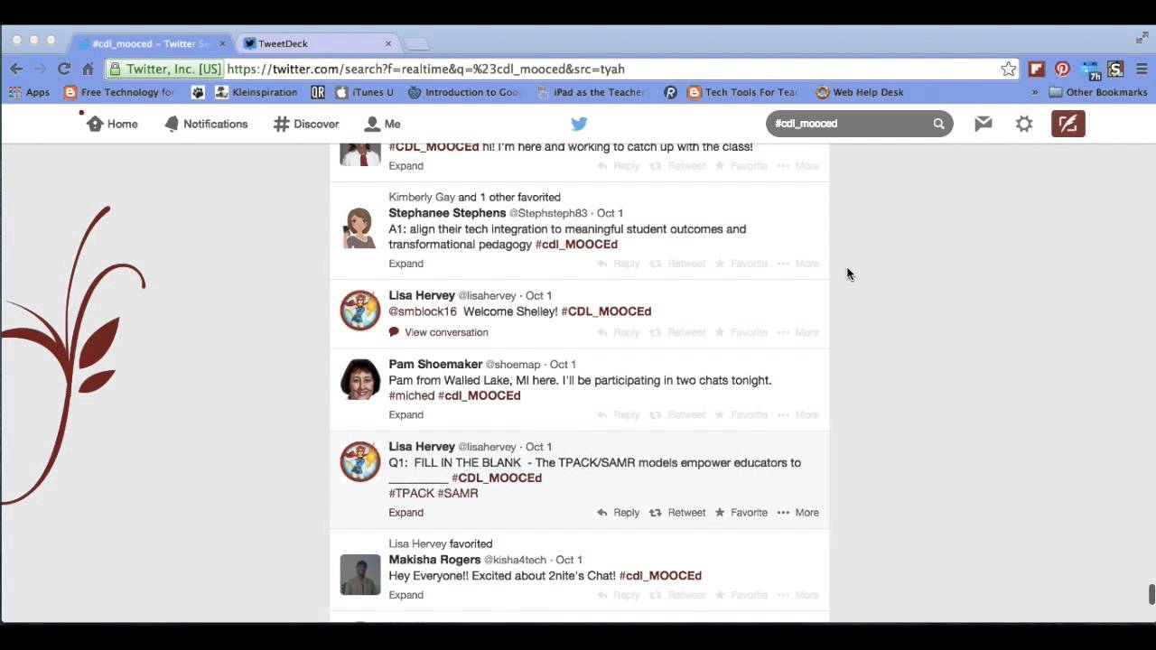Retweet Pam Shoemaker's tweet
The image size is (1156, 650).
pos(678,414)
